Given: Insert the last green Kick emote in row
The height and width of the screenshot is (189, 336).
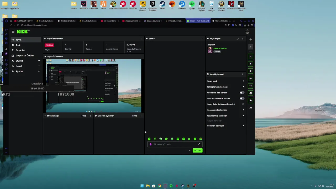Looking at the screenshot, I should tap(201, 139).
